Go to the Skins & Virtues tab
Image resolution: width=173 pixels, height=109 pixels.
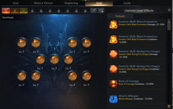pyautogui.click(x=43, y=3)
